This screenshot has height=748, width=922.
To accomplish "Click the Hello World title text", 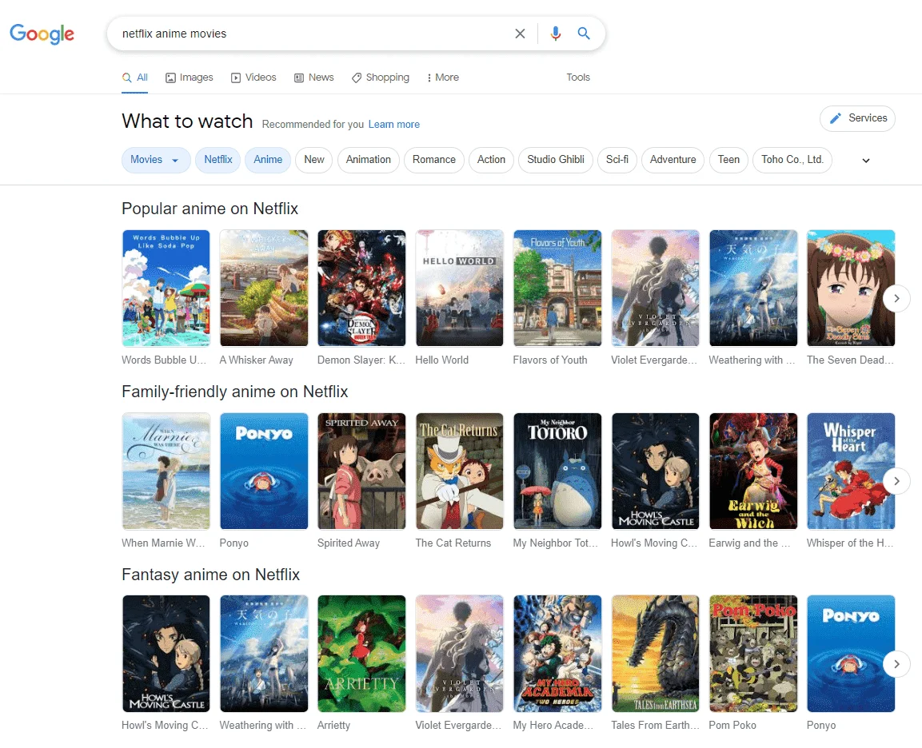I will 441,360.
